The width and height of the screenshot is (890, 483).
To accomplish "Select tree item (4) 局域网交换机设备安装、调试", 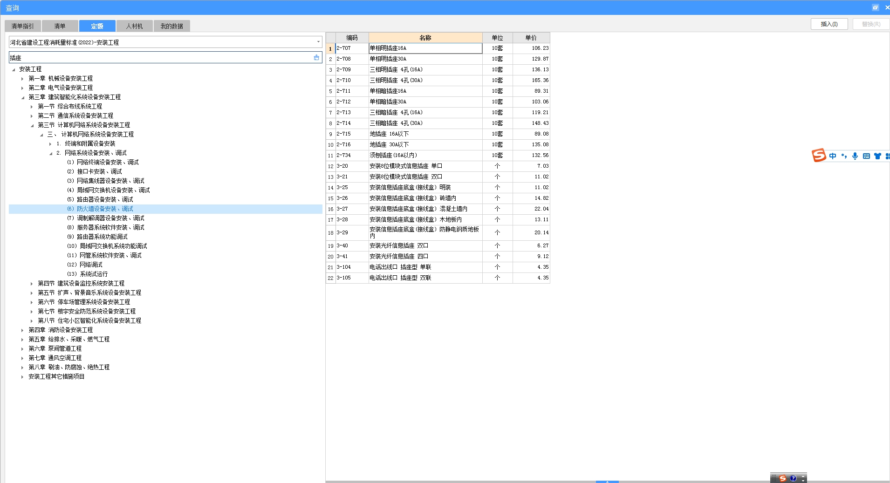I will pyautogui.click(x=109, y=190).
